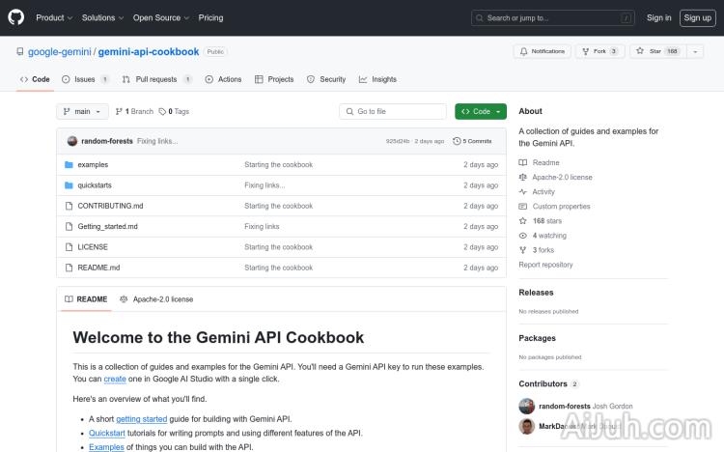
Task: View the 4 watching link
Action: (543, 236)
